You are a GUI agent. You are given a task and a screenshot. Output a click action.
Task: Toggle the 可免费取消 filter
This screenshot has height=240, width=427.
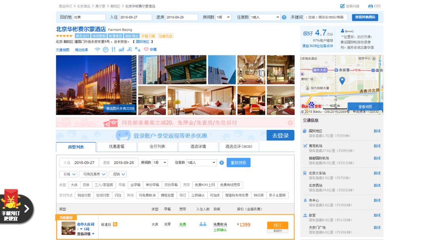[147, 195]
